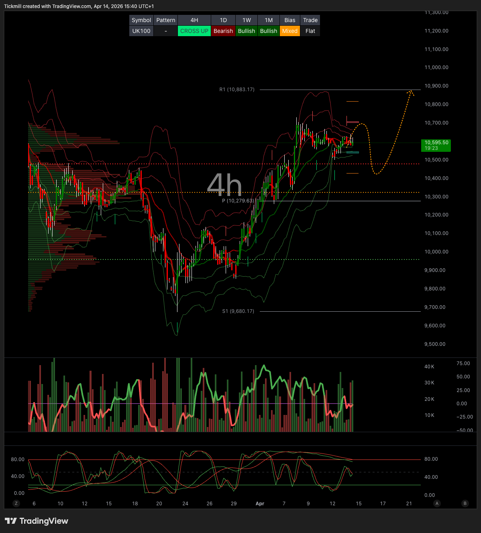Click the Flat trade status
Screen dimensions: 481x533
pos(310,31)
